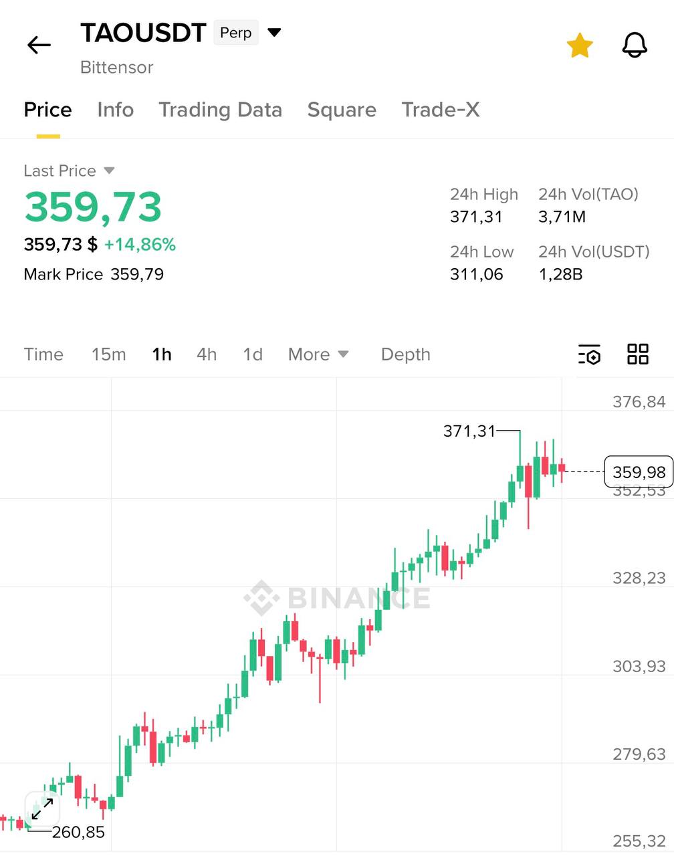This screenshot has height=856, width=674.
Task: Select the 15m chart interval
Action: coord(108,354)
